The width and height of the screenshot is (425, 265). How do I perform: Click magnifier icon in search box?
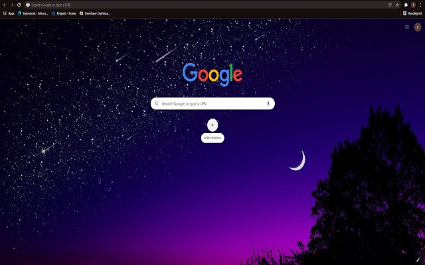coord(157,103)
